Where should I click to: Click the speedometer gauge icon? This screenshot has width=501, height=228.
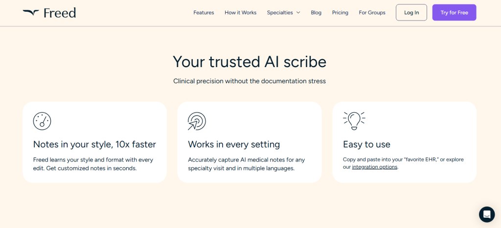coord(42,121)
